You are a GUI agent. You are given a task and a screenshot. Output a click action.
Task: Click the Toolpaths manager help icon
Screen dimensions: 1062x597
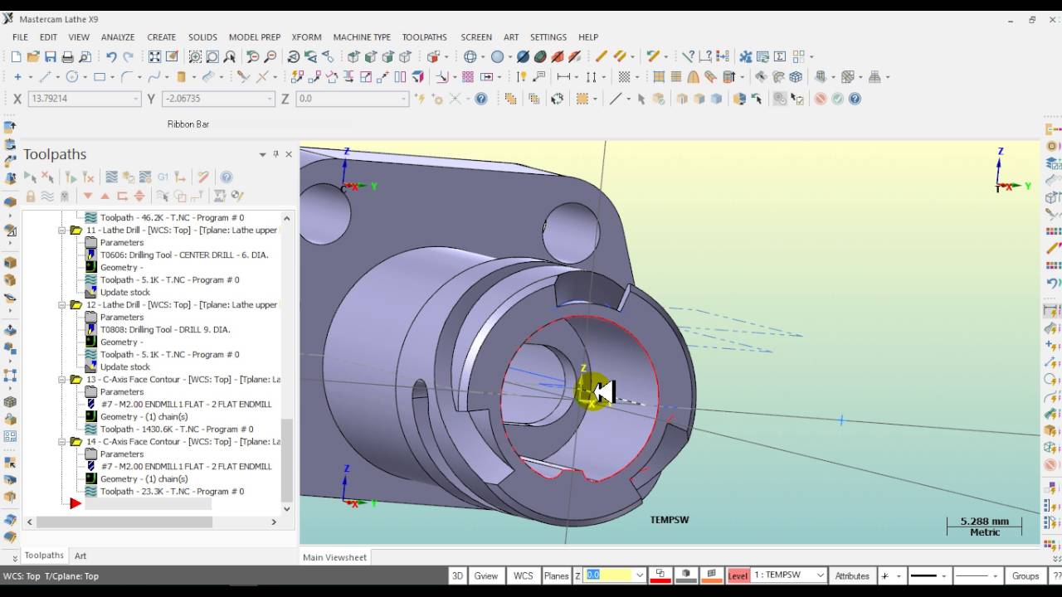click(x=227, y=177)
